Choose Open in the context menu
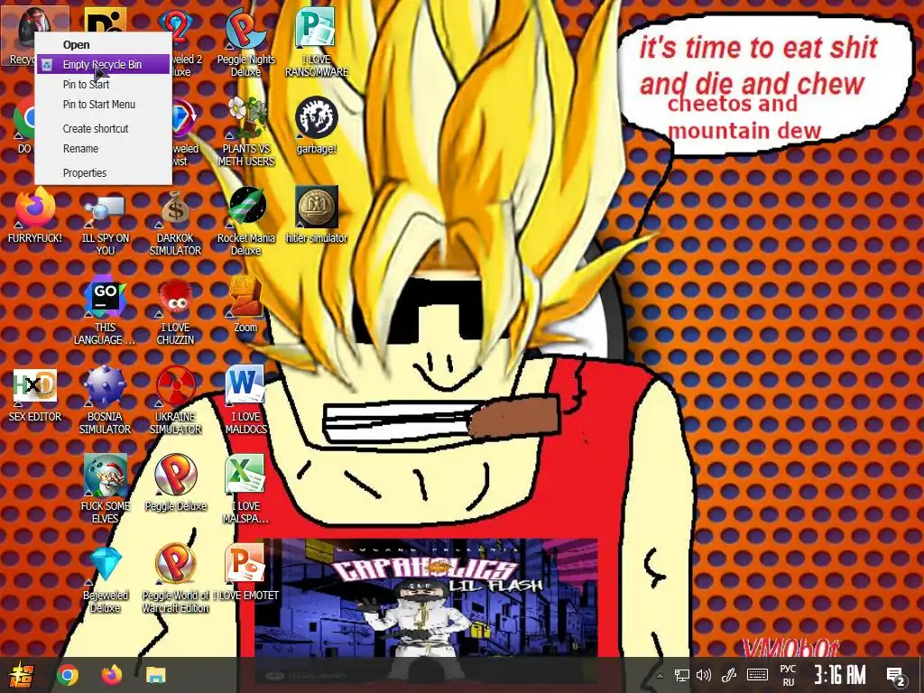 pyautogui.click(x=104, y=45)
